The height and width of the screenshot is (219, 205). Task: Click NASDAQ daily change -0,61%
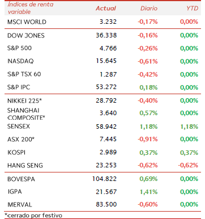point(148,61)
